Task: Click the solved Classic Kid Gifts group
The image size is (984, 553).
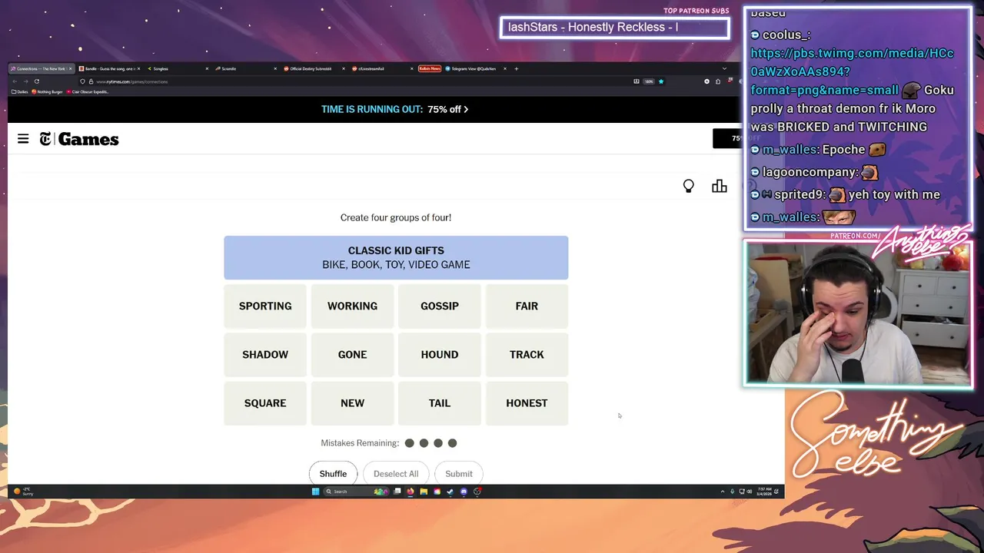Action: click(x=396, y=257)
